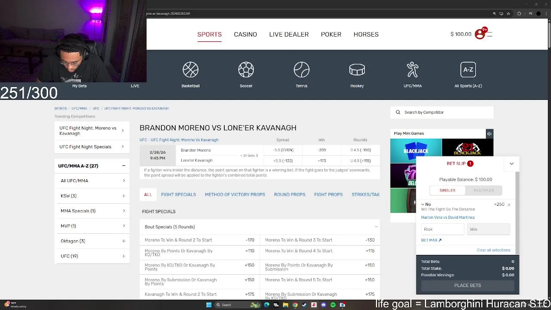Expand the Oktagon (3) category
Viewport: 551px width, 310px height.
point(124,241)
